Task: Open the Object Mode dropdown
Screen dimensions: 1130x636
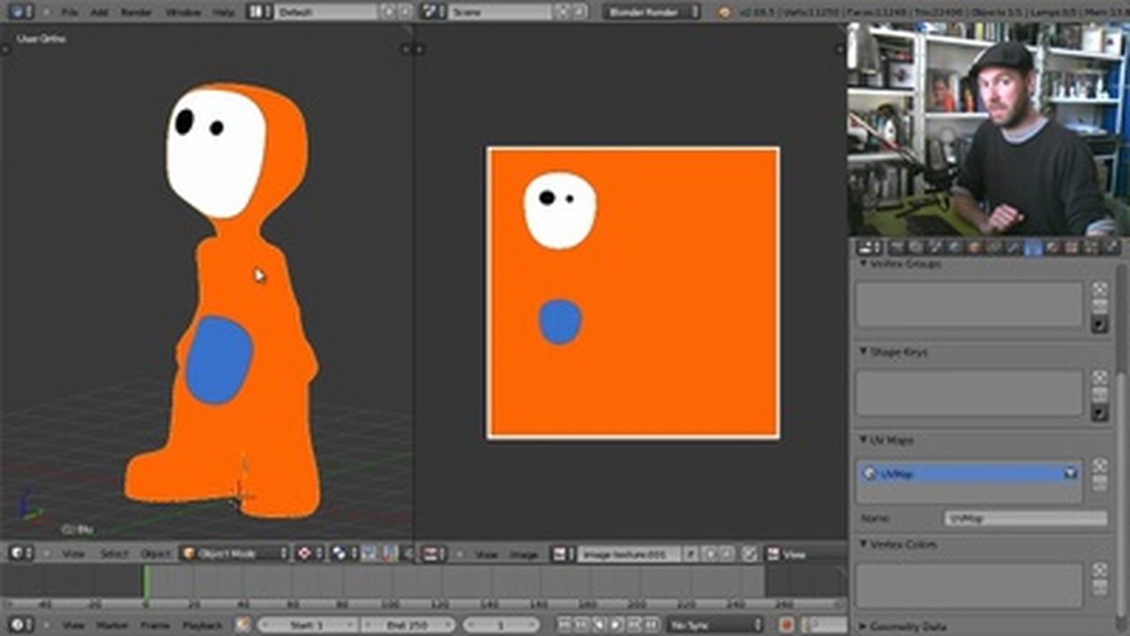Action: [235, 554]
